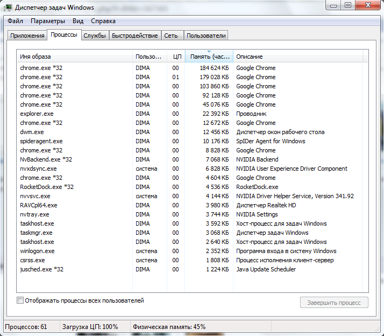Open the Быстродействие tab
384x336 pixels.
[134, 36]
